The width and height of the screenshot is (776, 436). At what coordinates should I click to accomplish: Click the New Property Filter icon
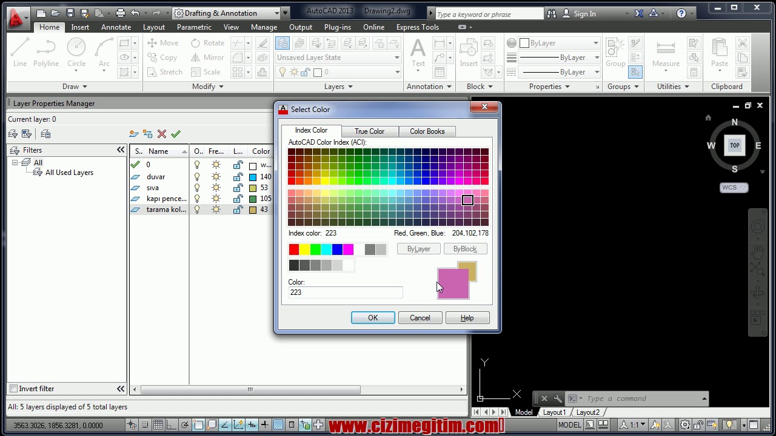pyautogui.click(x=13, y=134)
